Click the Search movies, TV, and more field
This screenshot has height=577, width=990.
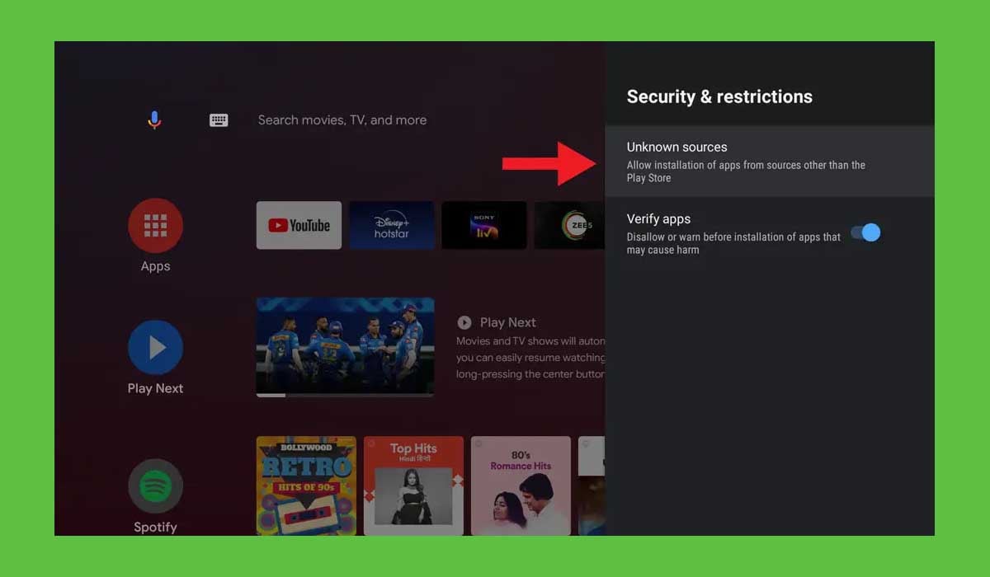click(x=342, y=120)
